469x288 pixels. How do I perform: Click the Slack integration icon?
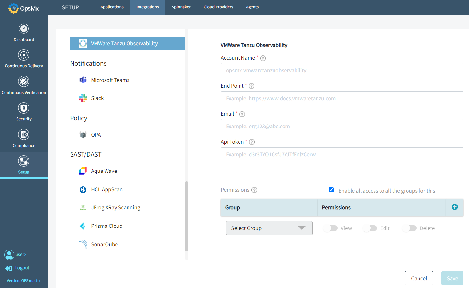pos(83,98)
